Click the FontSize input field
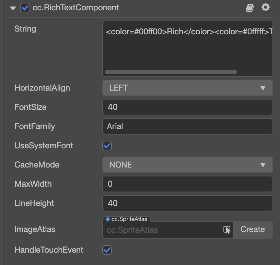The height and width of the screenshot is (265, 280). [187, 107]
